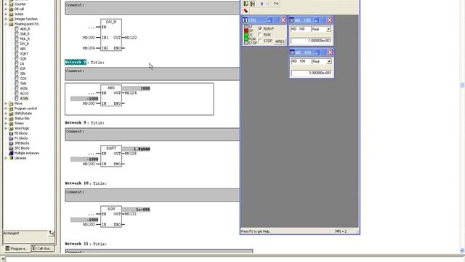Expand the Move folder
Viewport: 465px width, 262px height.
pos(6,103)
